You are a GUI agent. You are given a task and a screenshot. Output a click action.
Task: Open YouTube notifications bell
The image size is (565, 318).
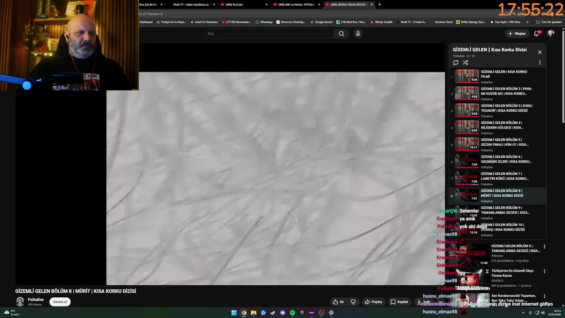click(x=537, y=34)
